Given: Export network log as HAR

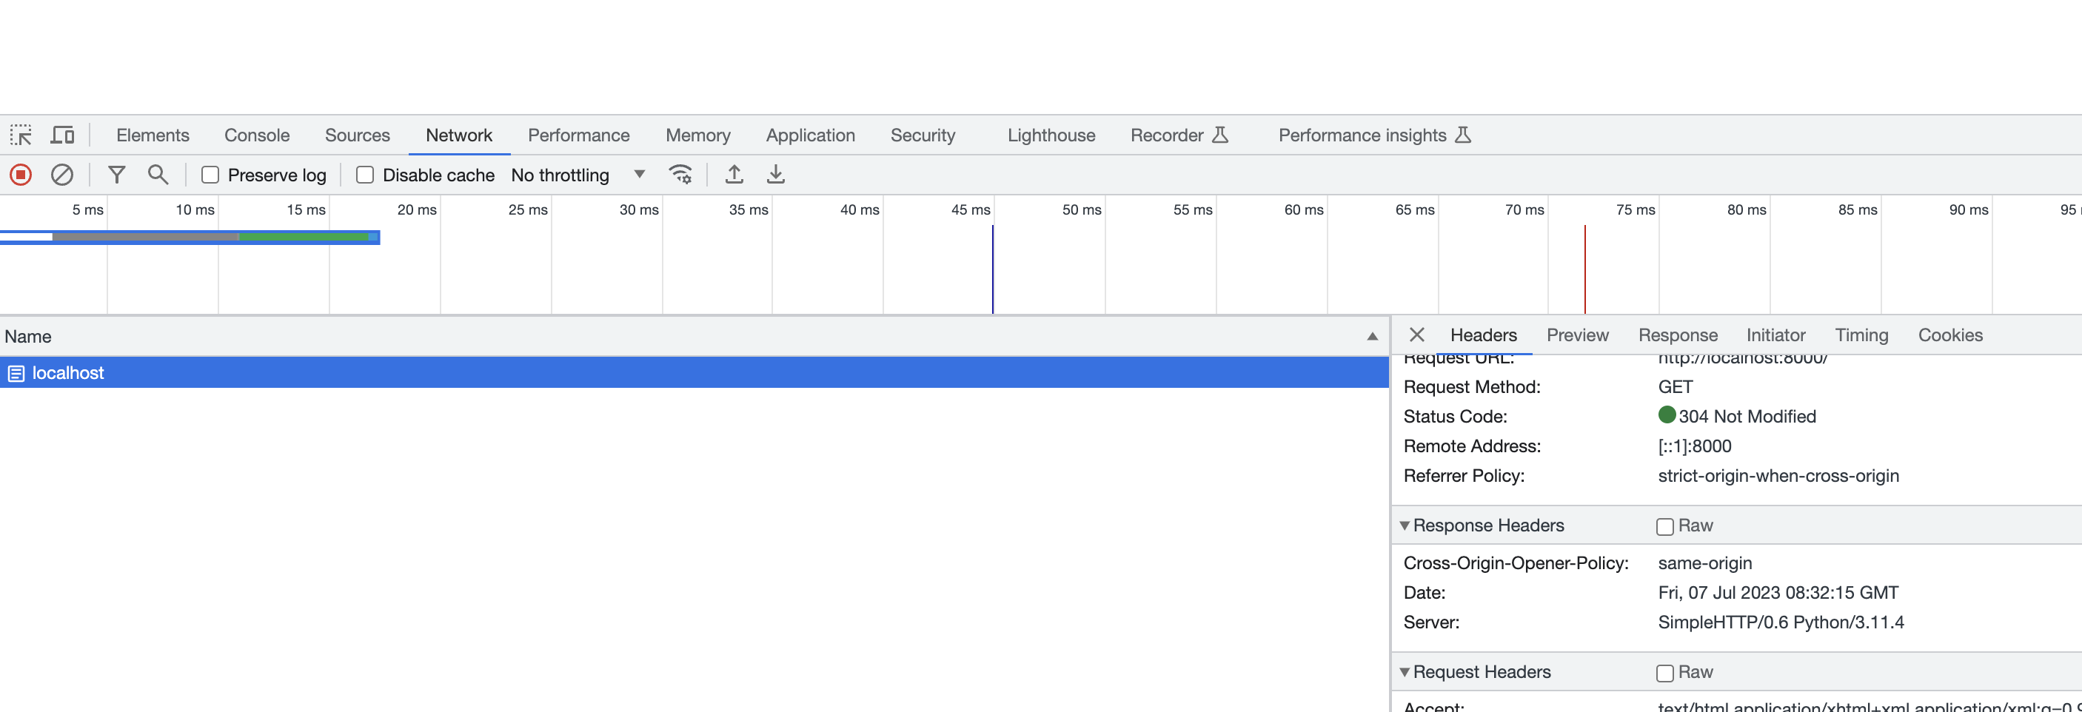Looking at the screenshot, I should [777, 175].
